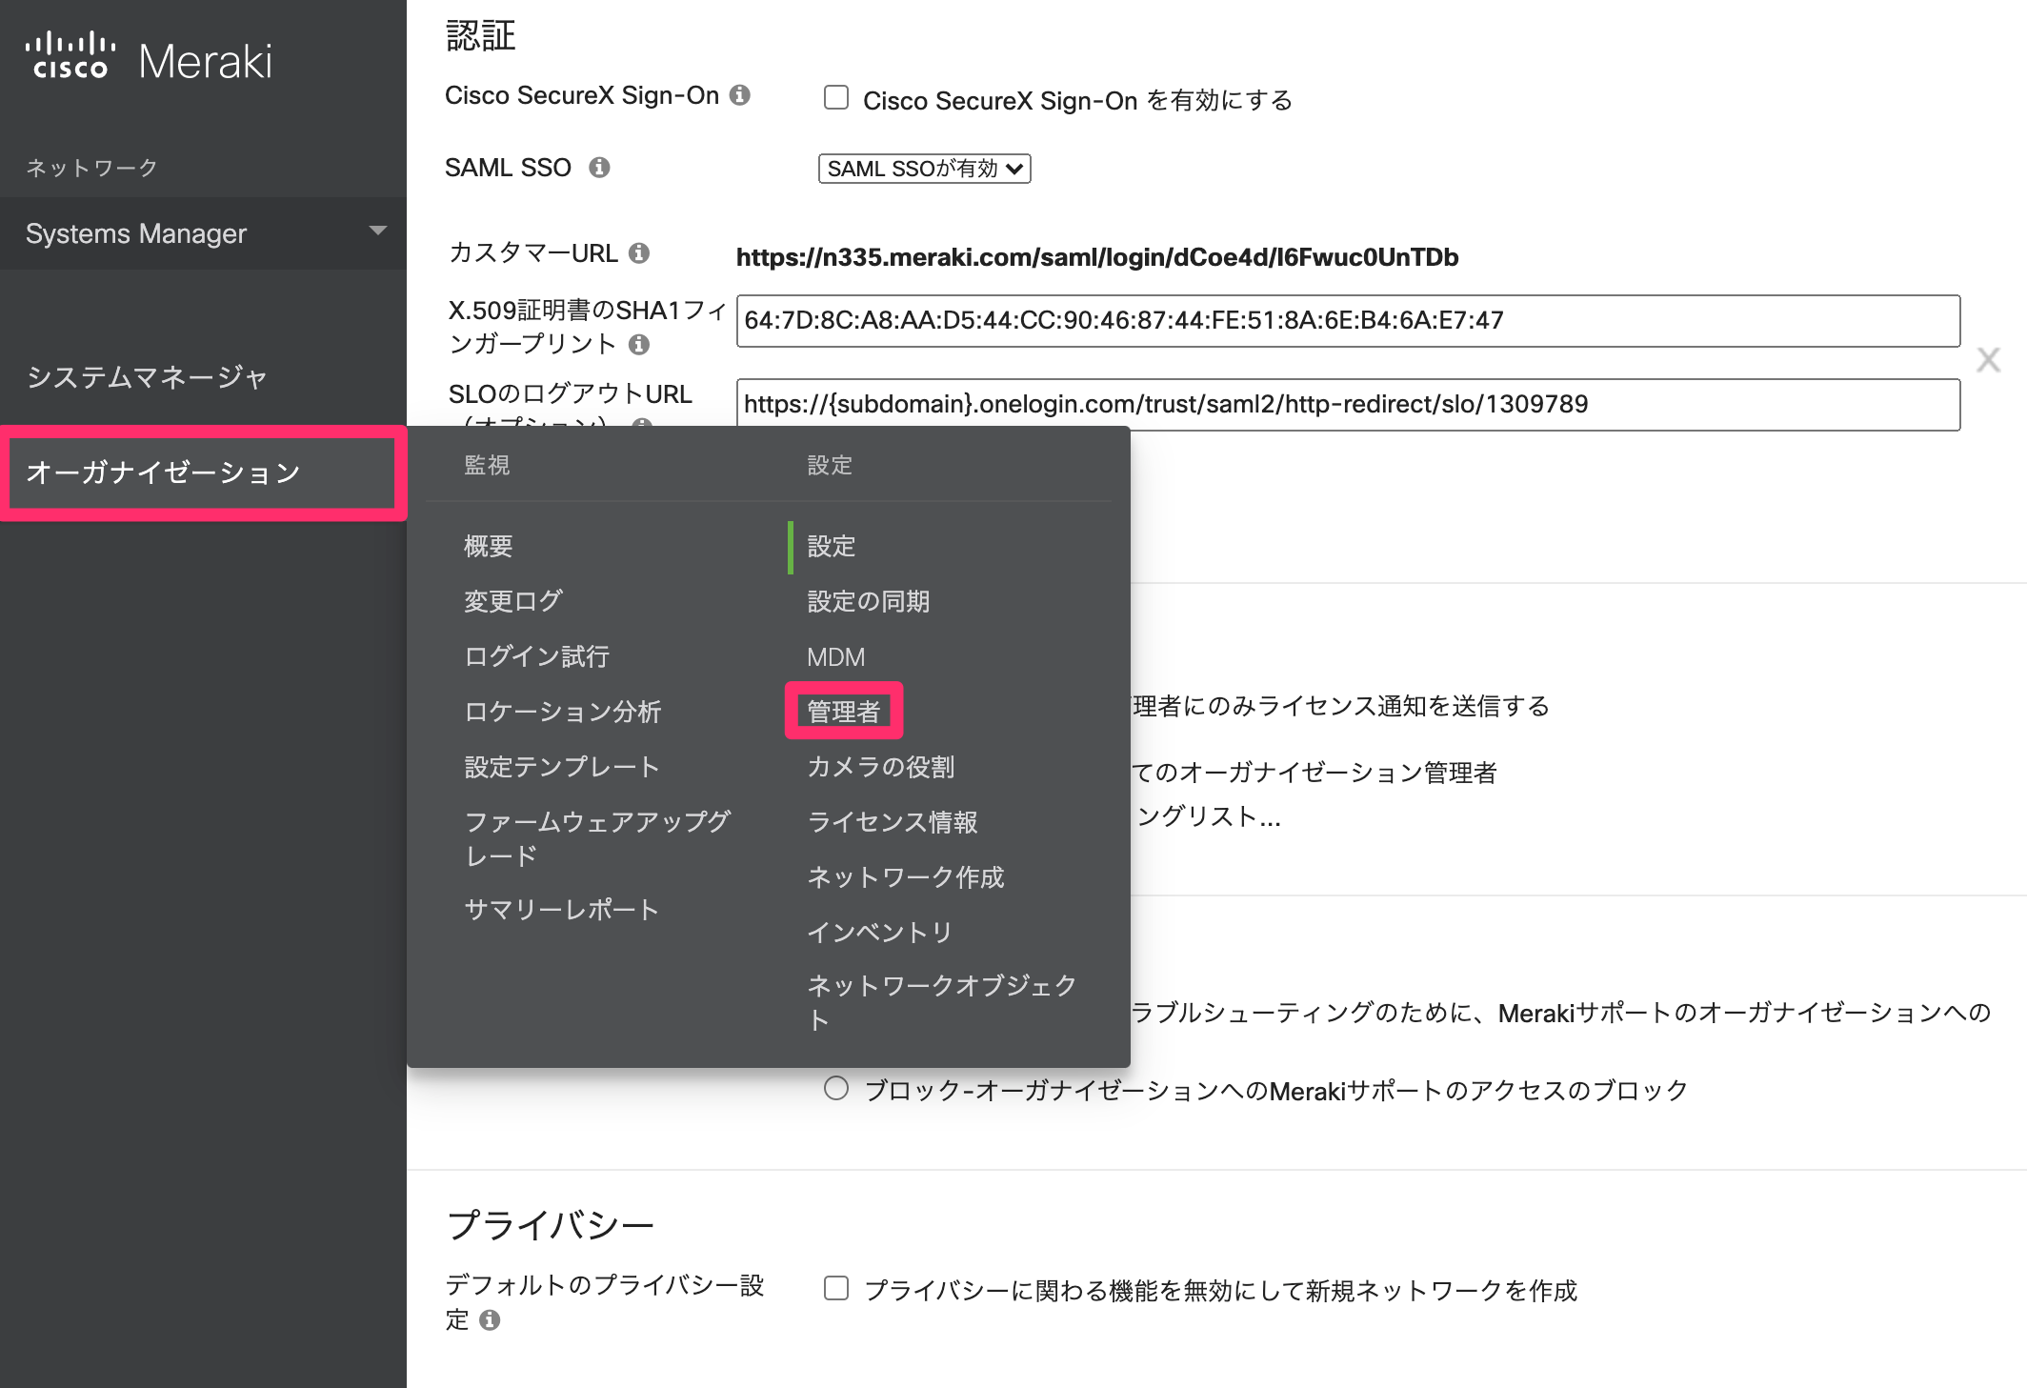Select ネットワークオブジェクト menu item
The height and width of the screenshot is (1388, 2027).
coord(941,1002)
